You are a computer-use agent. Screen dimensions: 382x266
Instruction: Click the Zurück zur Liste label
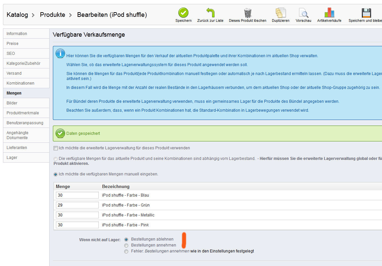(x=210, y=21)
